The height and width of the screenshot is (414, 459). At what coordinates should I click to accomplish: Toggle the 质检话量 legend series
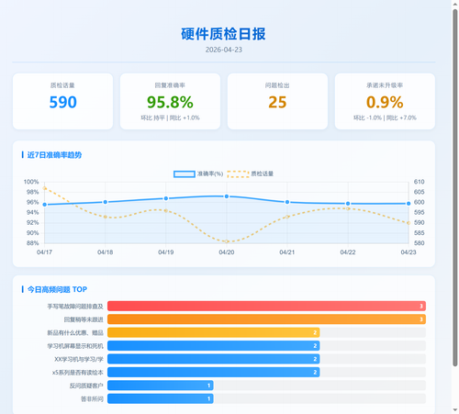(250, 173)
